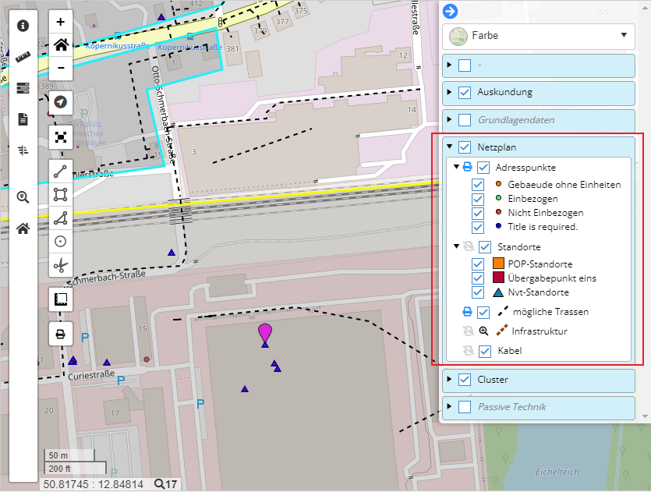
Task: Zoom in with the plus button
Action: coord(61,22)
